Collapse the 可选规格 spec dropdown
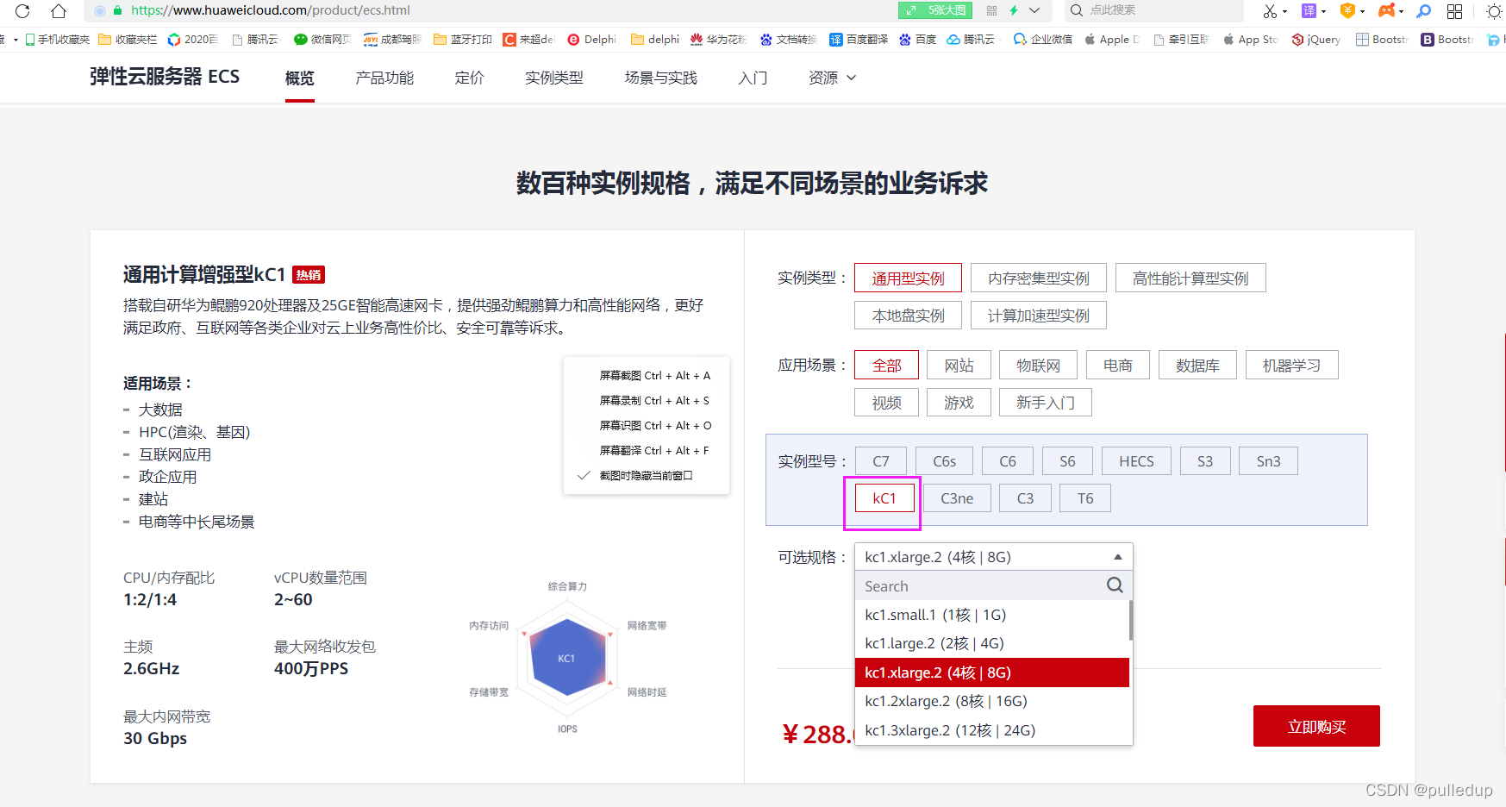Image resolution: width=1506 pixels, height=807 pixels. coord(1118,557)
